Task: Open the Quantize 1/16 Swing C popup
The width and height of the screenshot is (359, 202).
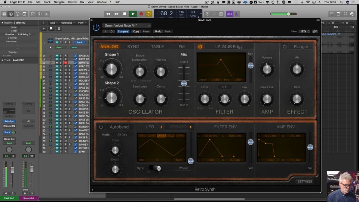Action: (x=27, y=34)
